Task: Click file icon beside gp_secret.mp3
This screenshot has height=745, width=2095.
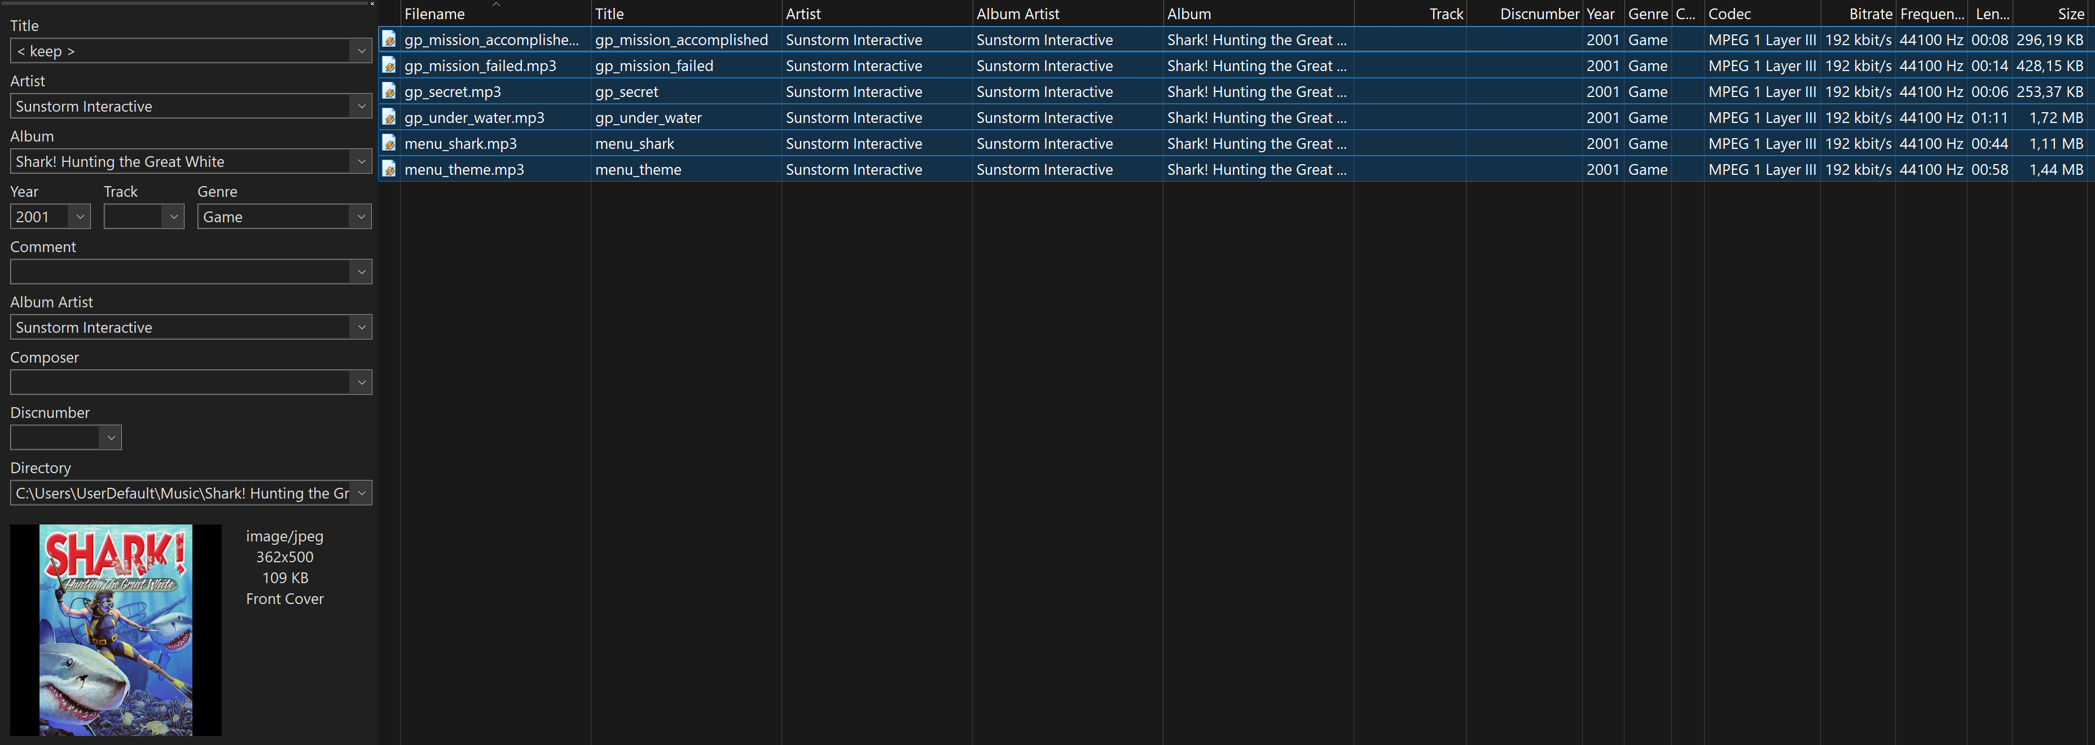Action: 389,91
